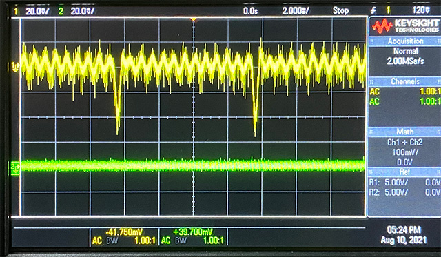Open the Math panel header
The height and width of the screenshot is (257, 441).
click(405, 132)
